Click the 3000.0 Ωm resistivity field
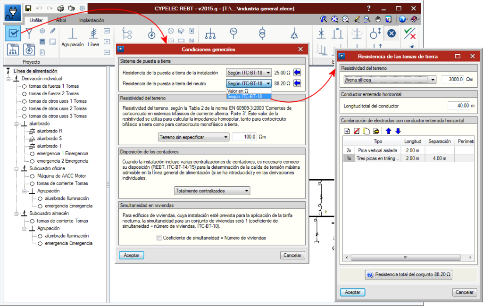The height and width of the screenshot is (306, 483). coord(452,79)
